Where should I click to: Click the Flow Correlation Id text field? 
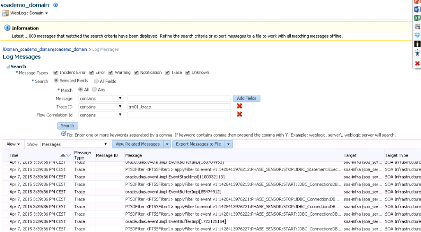click(179, 115)
